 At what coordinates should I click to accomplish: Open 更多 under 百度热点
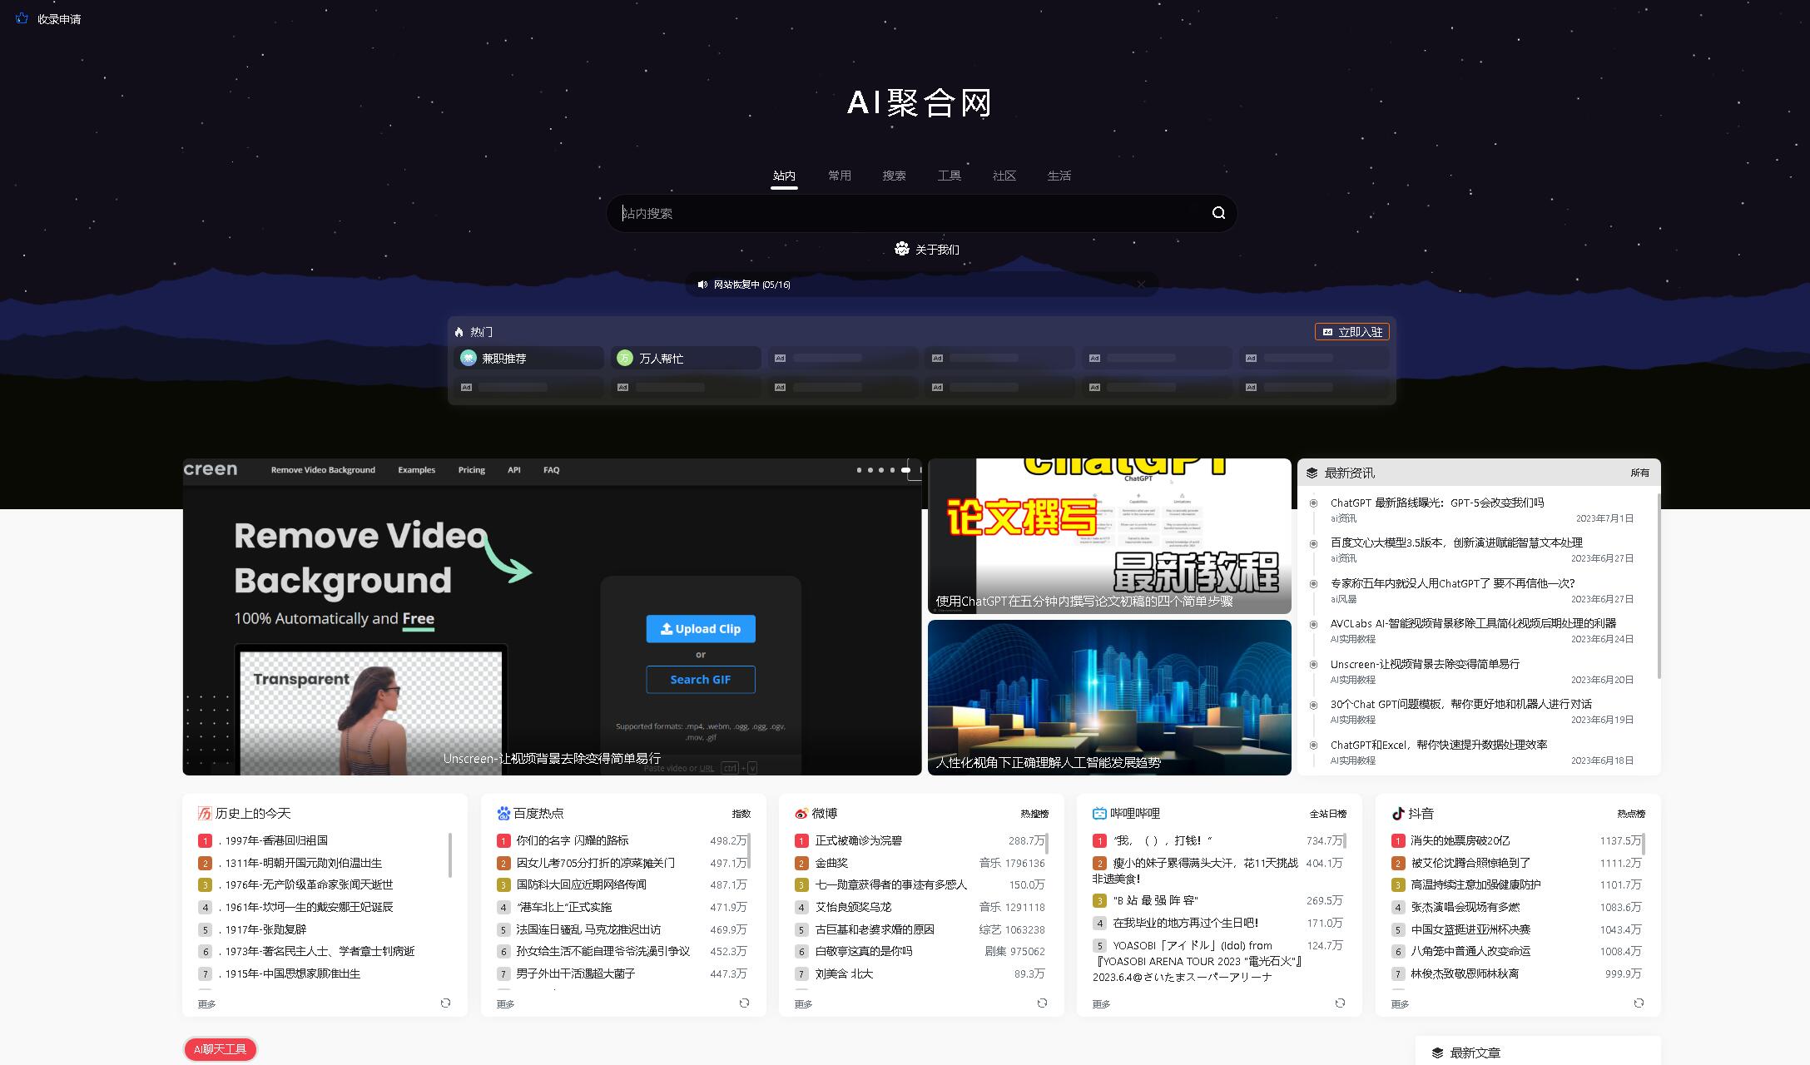click(x=505, y=1004)
